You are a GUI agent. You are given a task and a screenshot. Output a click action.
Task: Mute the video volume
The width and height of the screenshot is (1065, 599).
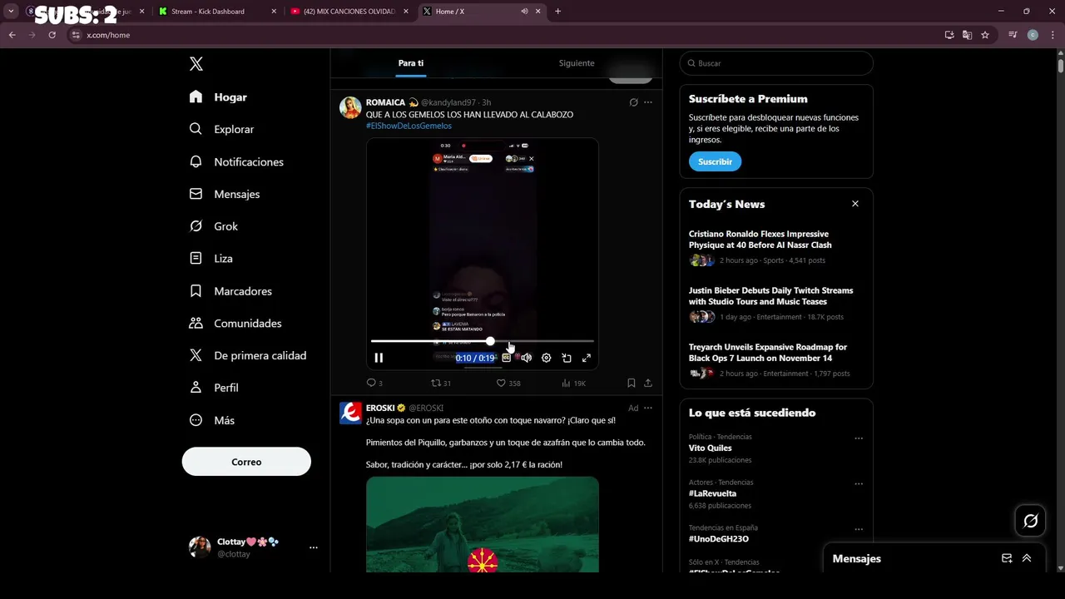coord(526,358)
